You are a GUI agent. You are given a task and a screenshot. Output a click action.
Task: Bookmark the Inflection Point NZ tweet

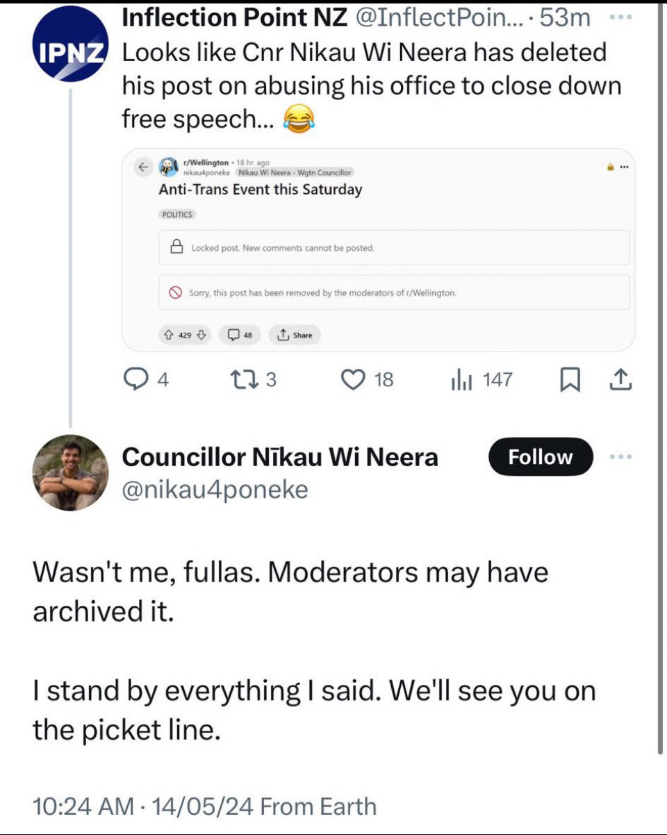click(570, 379)
